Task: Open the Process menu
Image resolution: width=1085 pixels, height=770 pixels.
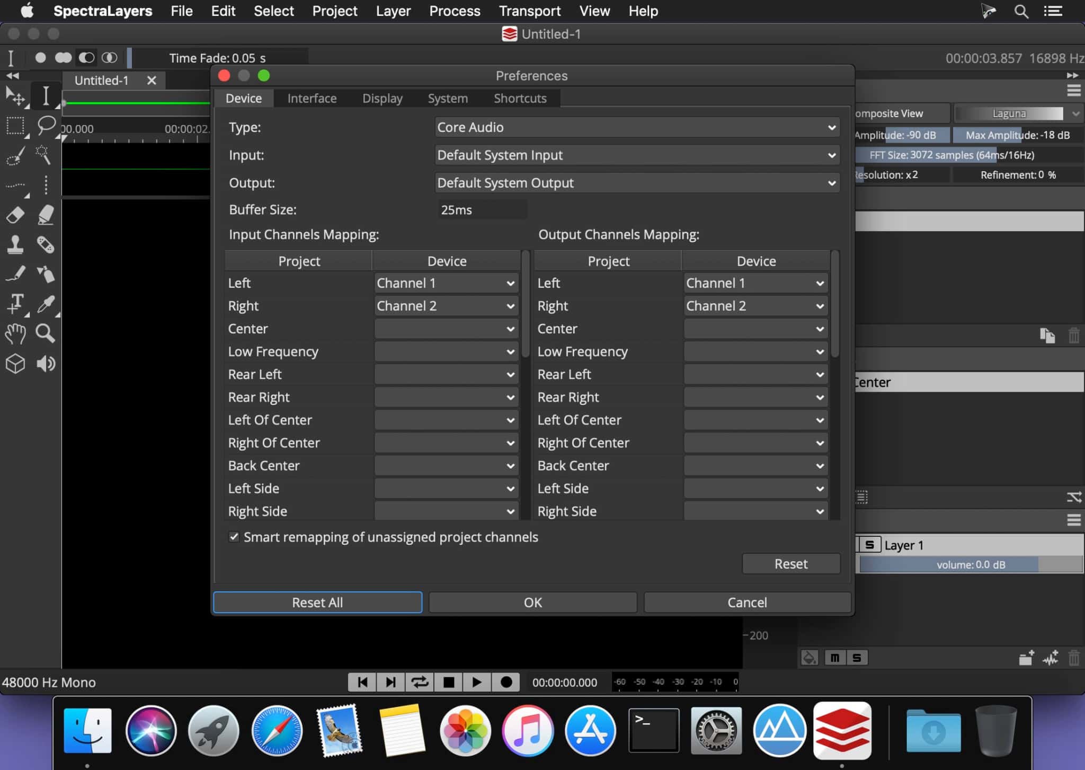Action: (455, 11)
